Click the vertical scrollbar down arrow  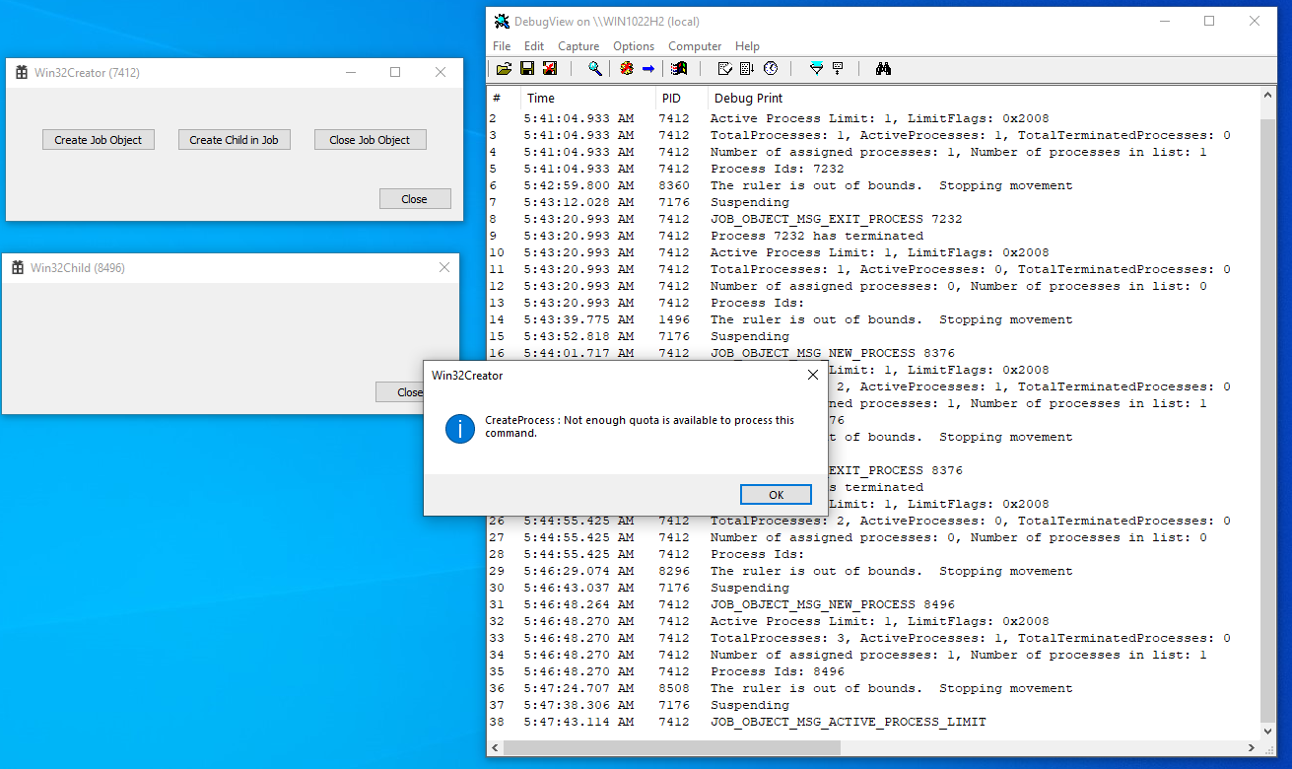[x=1267, y=732]
